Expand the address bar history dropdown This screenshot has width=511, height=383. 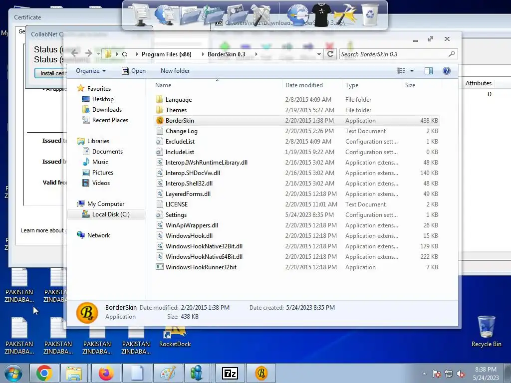tap(319, 54)
